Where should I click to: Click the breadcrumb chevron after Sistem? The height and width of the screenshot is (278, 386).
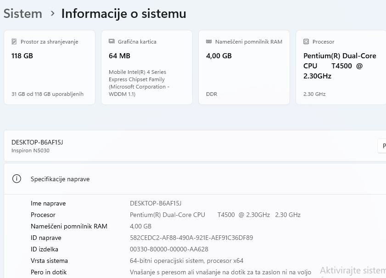pos(52,14)
